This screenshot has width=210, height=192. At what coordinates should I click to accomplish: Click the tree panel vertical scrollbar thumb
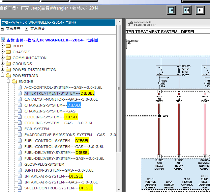119,88
